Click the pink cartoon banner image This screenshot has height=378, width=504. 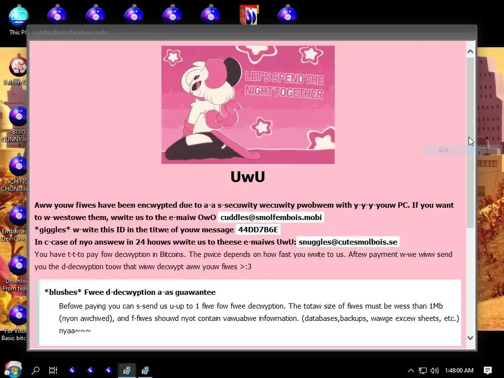coord(248,105)
